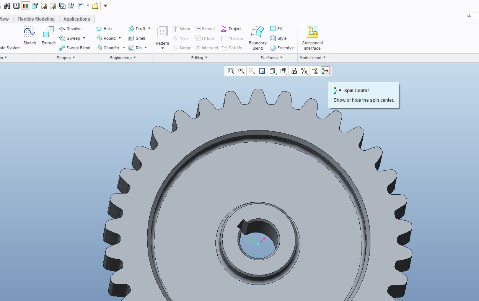The height and width of the screenshot is (301, 479).
Task: Open the Applications tab
Action: (77, 19)
